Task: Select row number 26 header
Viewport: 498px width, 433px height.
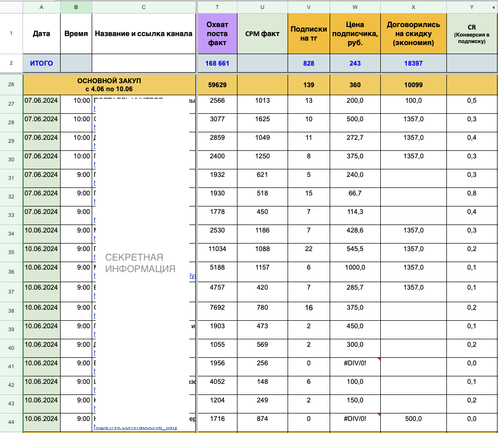Action: (x=11, y=85)
